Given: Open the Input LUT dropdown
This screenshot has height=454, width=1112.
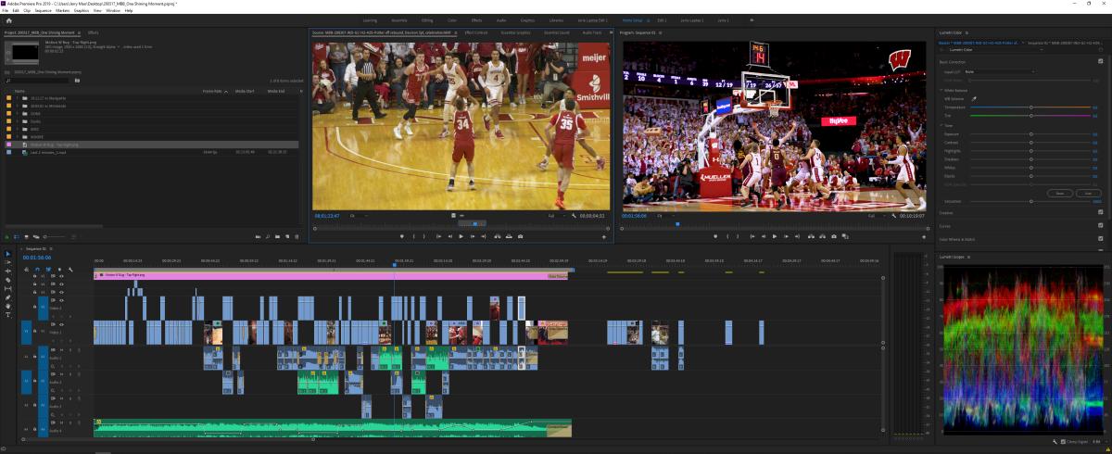Looking at the screenshot, I should coord(999,71).
